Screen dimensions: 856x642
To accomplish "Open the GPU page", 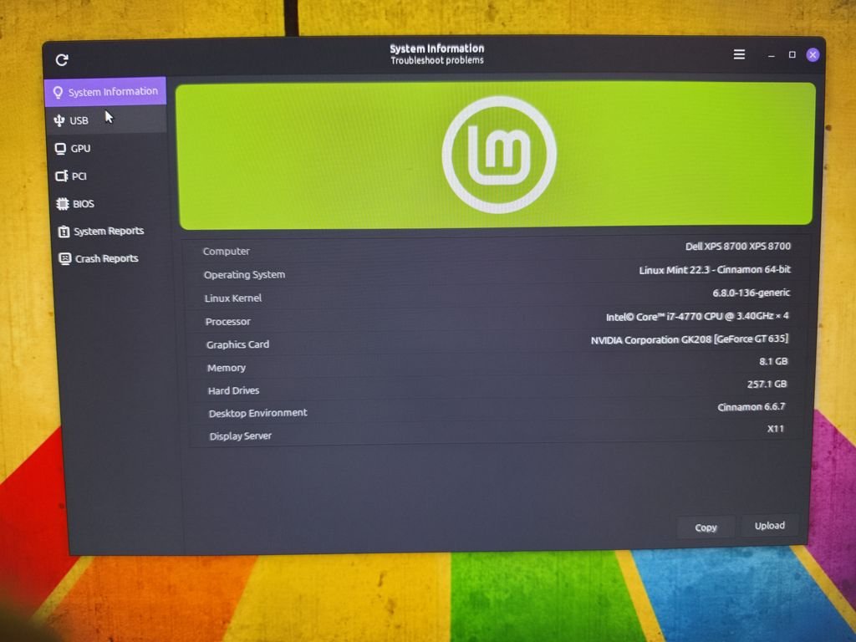I will tap(108, 148).
